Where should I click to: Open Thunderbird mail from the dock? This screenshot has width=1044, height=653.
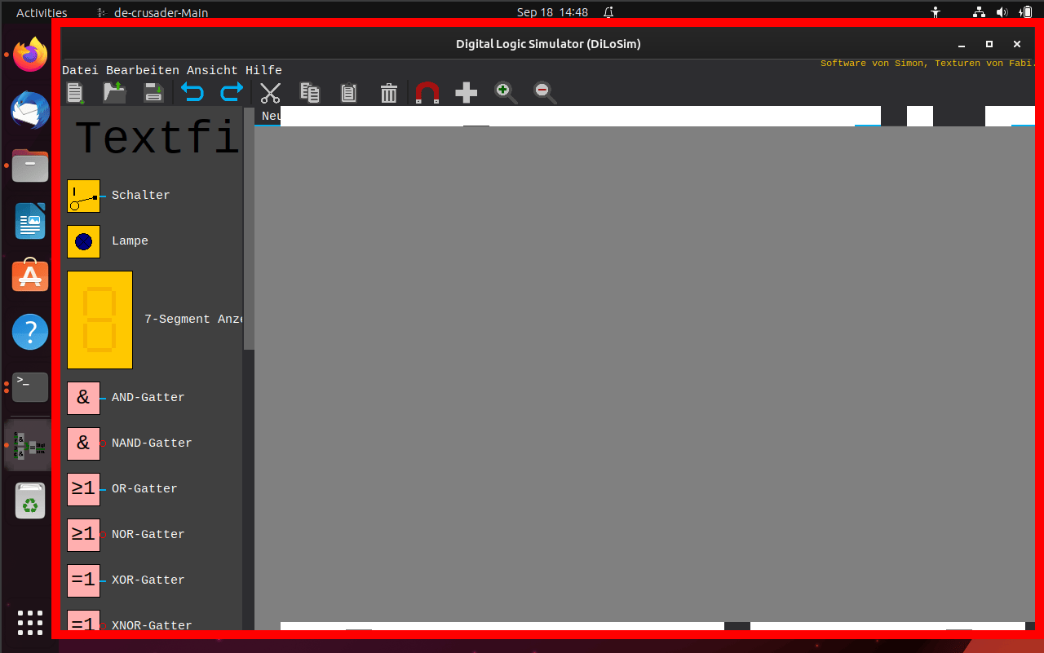[30, 110]
